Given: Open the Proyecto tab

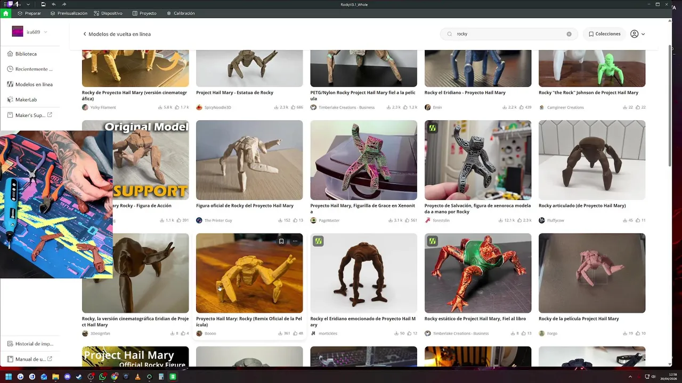Looking at the screenshot, I should pyautogui.click(x=144, y=13).
